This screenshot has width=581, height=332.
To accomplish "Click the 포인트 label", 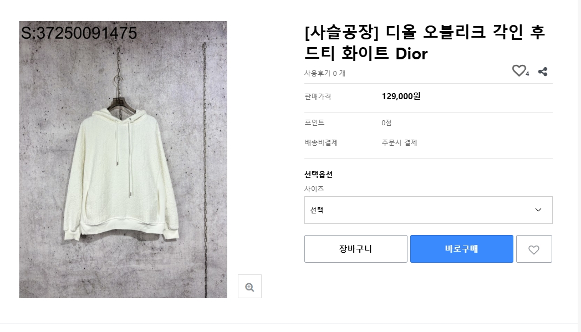I will tap(314, 122).
